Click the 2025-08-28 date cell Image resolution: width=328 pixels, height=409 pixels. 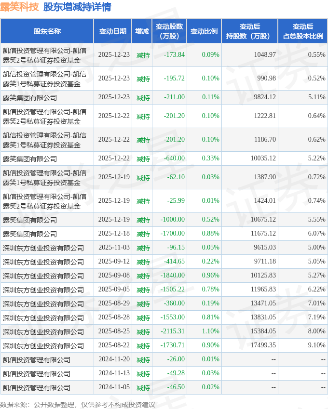pyautogui.click(x=114, y=317)
